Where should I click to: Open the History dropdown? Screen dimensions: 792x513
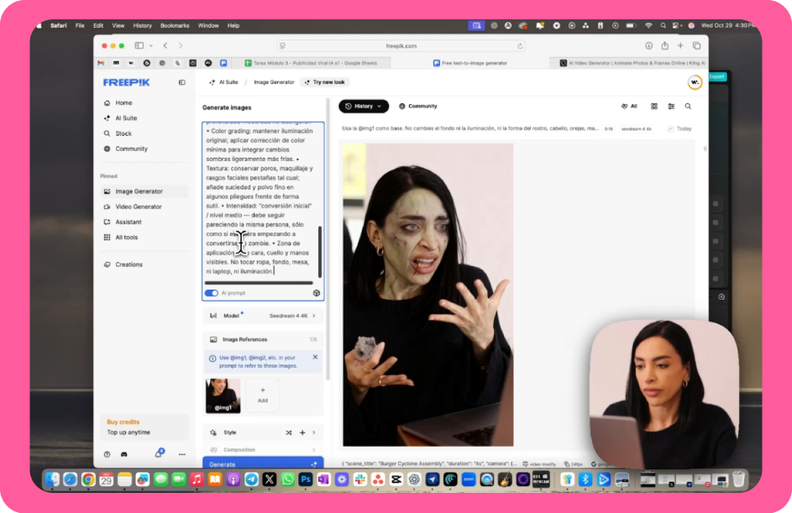coord(363,107)
